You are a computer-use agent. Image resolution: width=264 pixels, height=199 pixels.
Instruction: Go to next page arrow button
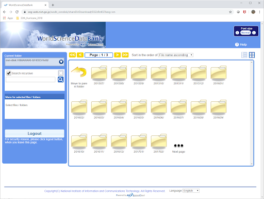(x=118, y=55)
